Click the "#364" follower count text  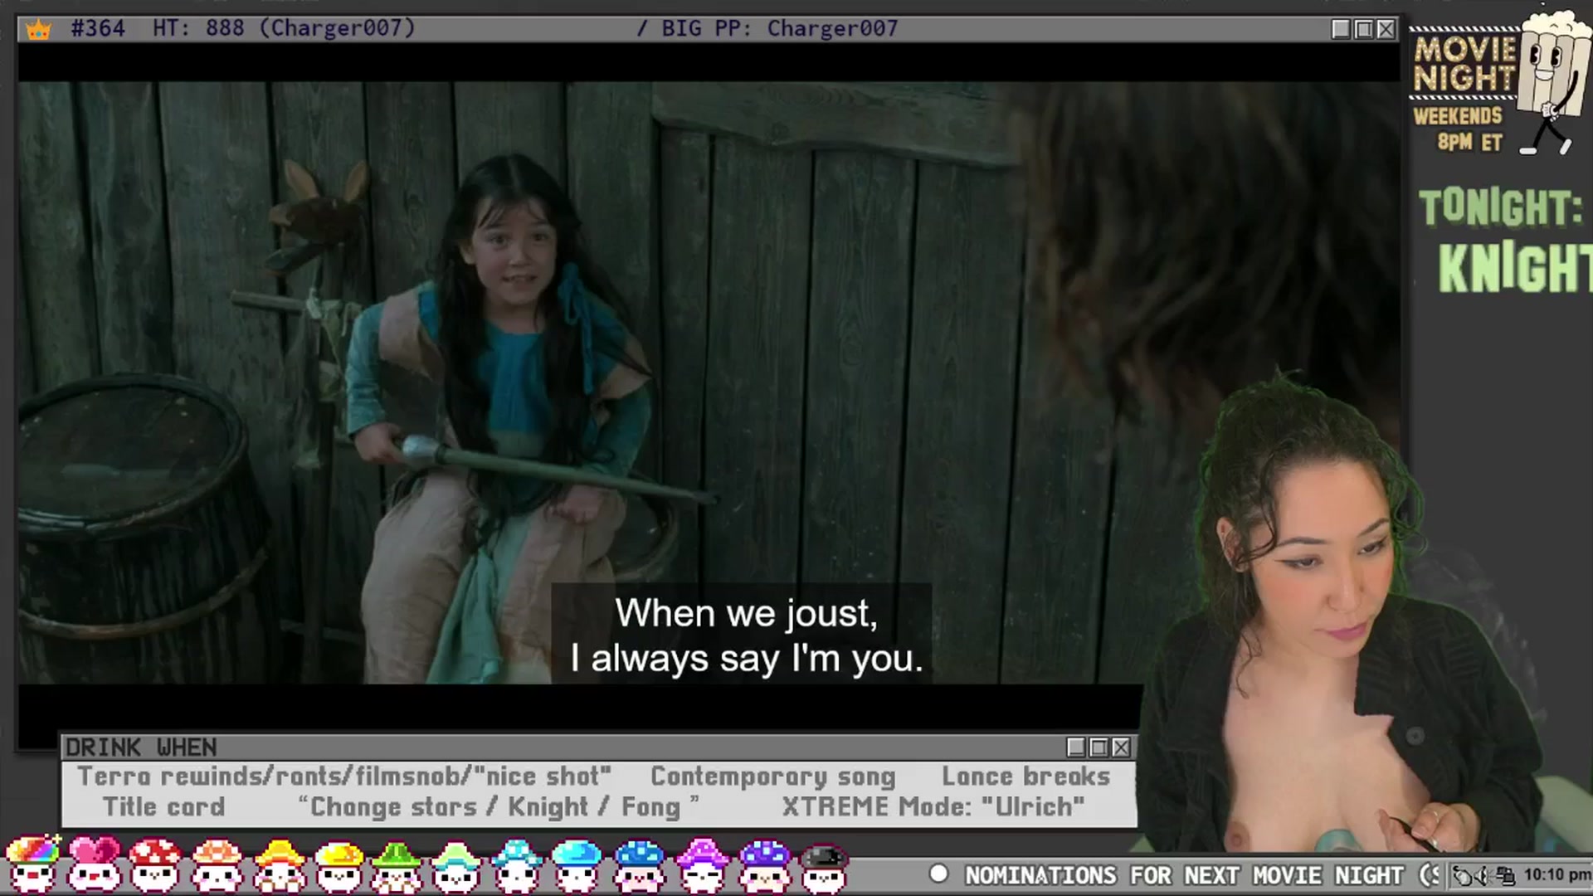click(x=98, y=28)
